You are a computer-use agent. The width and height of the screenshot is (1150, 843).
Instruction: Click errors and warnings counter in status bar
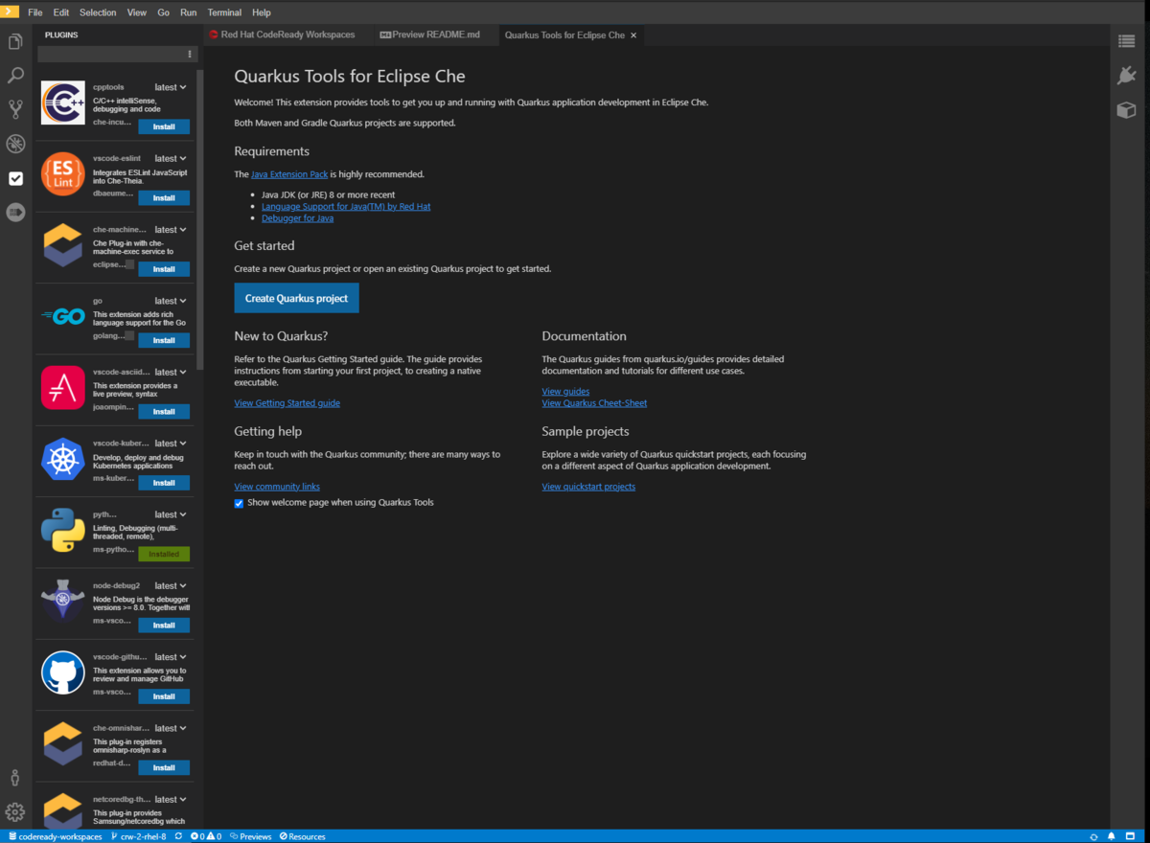pyautogui.click(x=206, y=836)
